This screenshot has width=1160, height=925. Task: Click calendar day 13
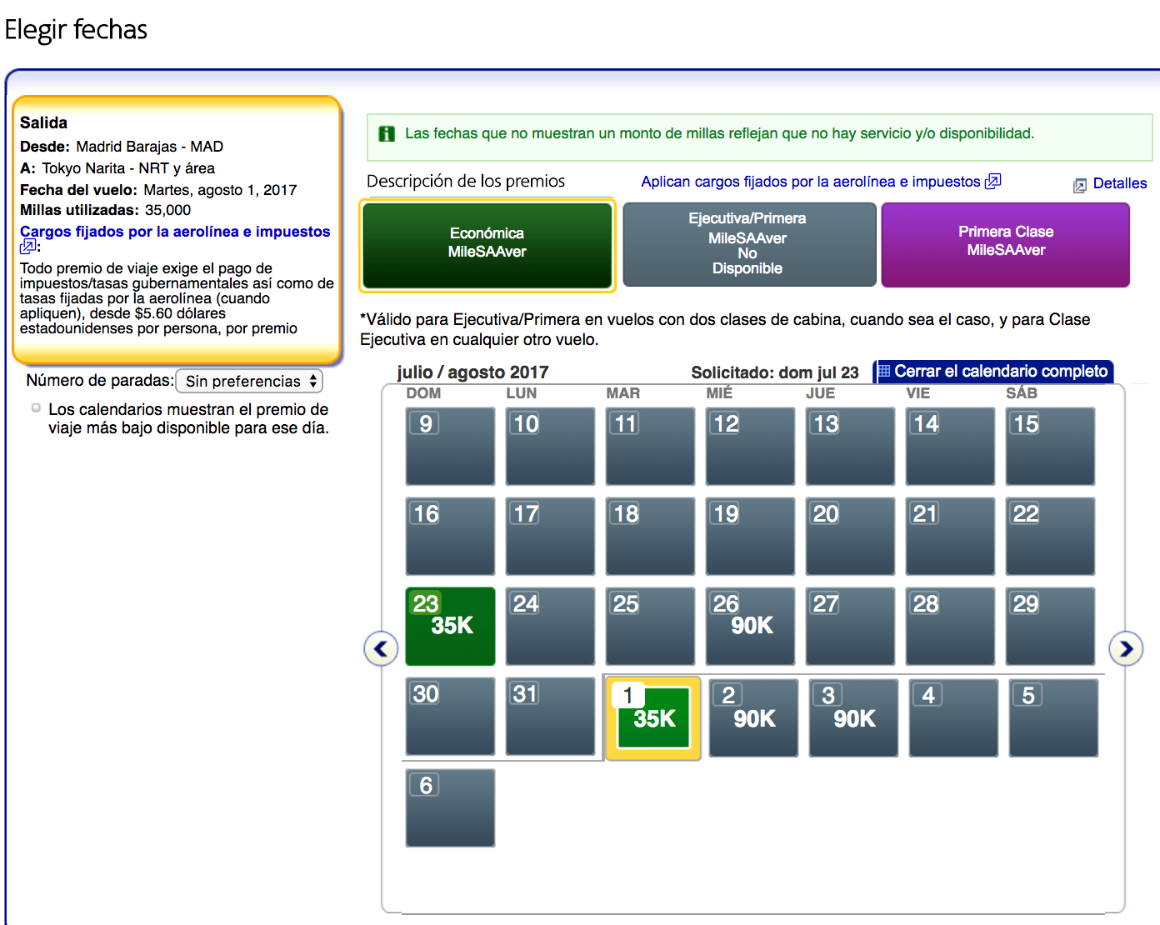click(x=850, y=446)
